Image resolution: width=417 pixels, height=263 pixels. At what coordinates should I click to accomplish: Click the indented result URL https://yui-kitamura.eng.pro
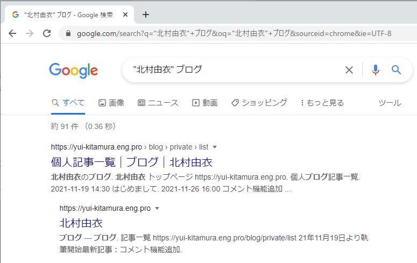pos(105,208)
